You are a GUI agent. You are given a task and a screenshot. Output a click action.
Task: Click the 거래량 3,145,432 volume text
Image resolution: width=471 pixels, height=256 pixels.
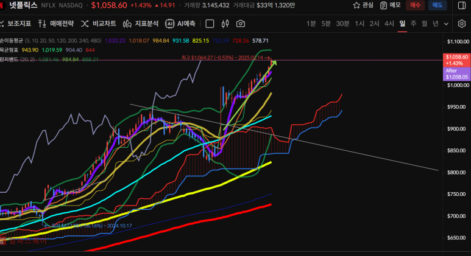207,5
